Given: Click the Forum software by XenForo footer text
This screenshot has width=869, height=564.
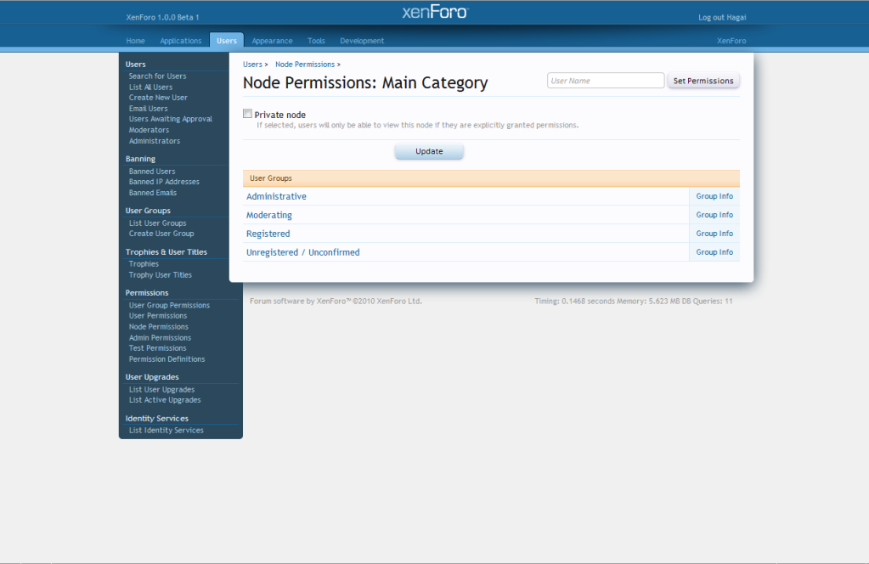Looking at the screenshot, I should (336, 302).
